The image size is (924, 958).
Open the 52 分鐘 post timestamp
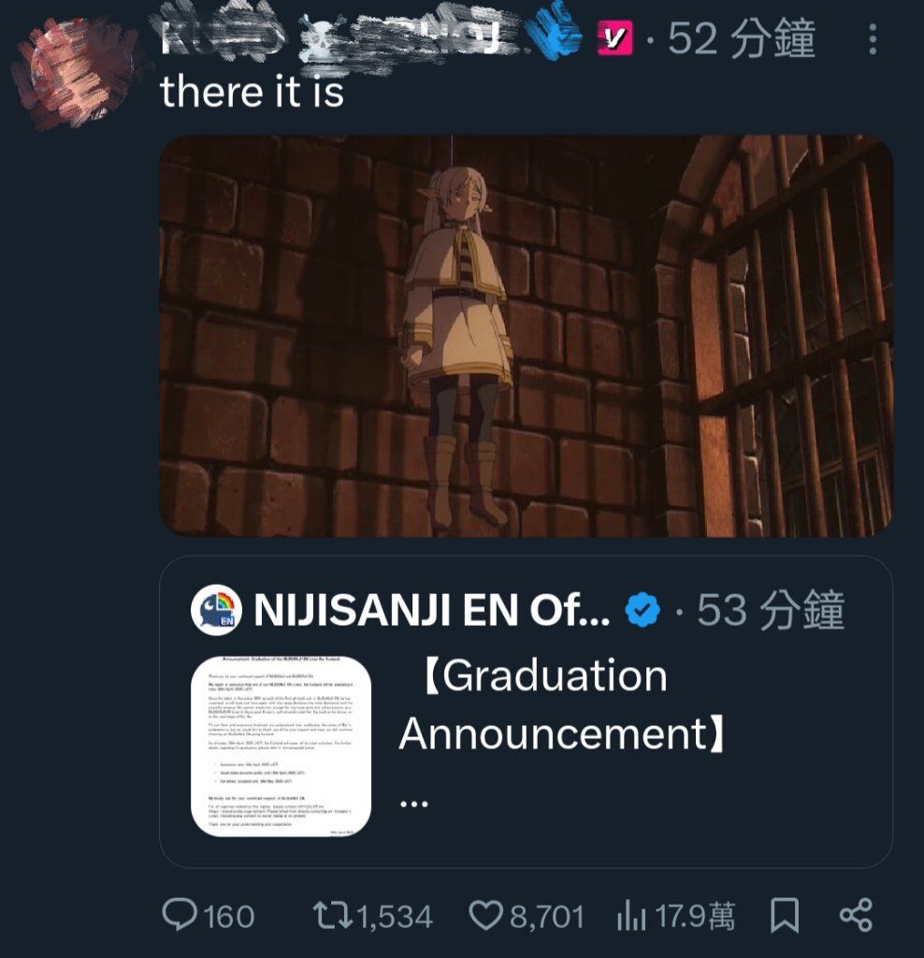[x=741, y=38]
